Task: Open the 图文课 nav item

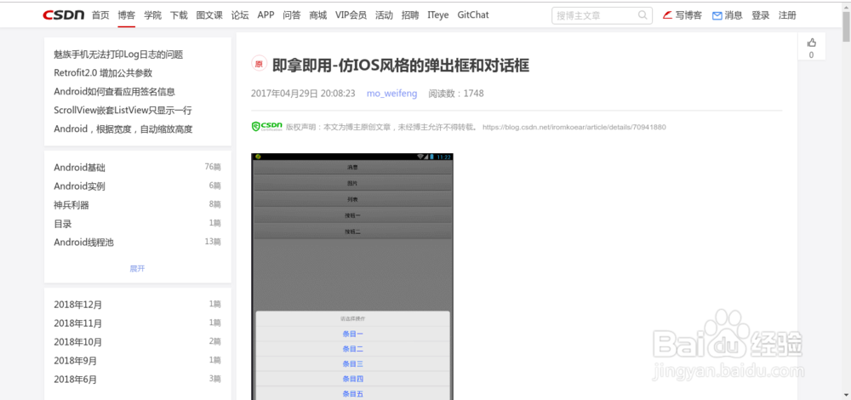Action: tap(209, 15)
